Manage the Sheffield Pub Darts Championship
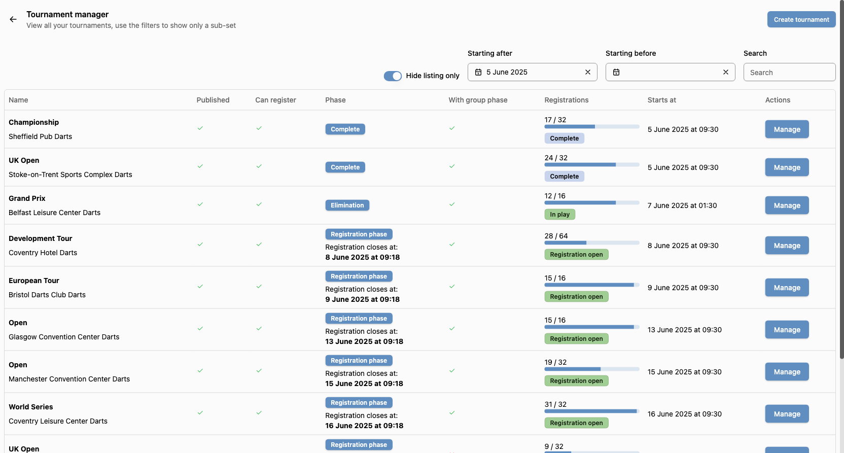 786,129
